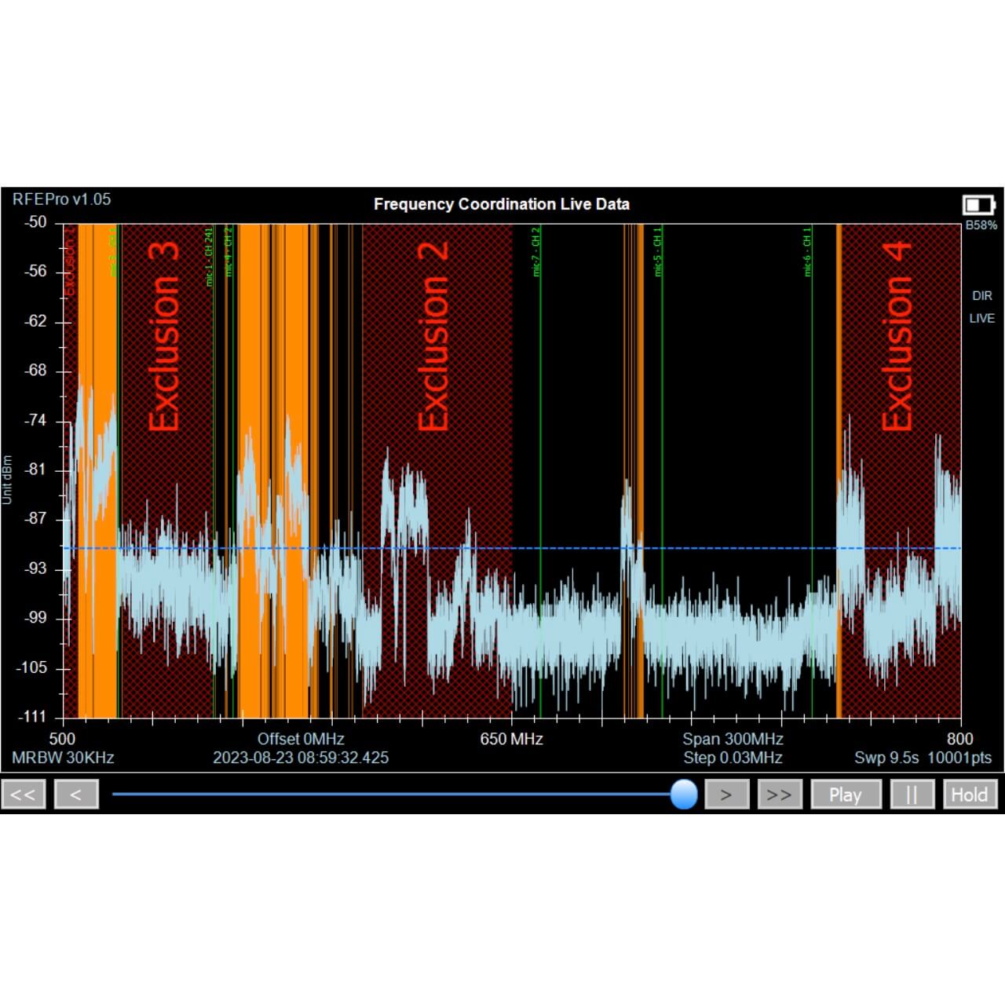Viewport: 1005px width, 1005px height.
Task: Step back one sweep with < button
Action: coord(76,794)
